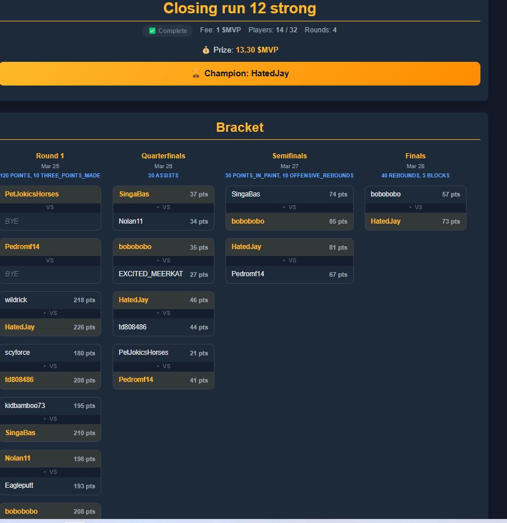Click Eagleputt player name
Screen dimensions: 507x523
(x=19, y=485)
